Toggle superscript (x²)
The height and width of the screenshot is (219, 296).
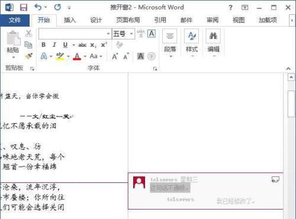point(104,45)
